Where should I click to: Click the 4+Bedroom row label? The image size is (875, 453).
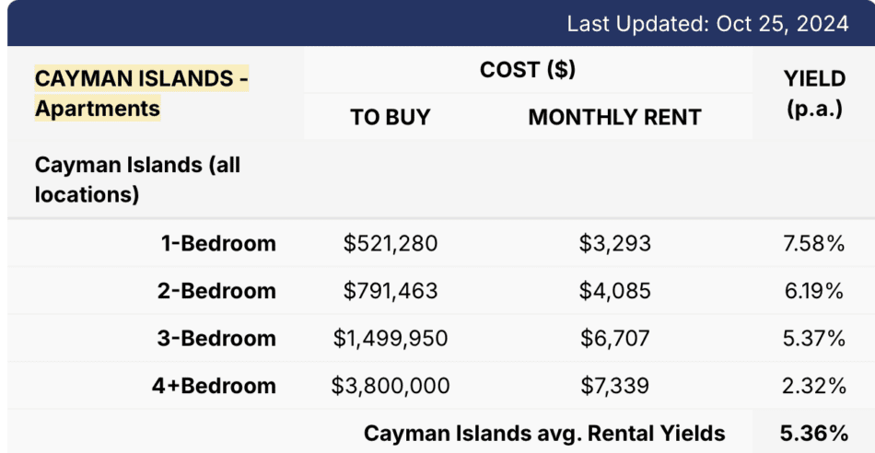(x=214, y=385)
